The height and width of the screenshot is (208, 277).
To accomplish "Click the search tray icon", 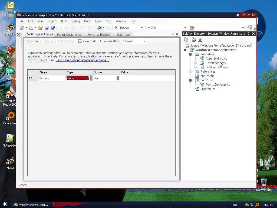I will (257, 205).
